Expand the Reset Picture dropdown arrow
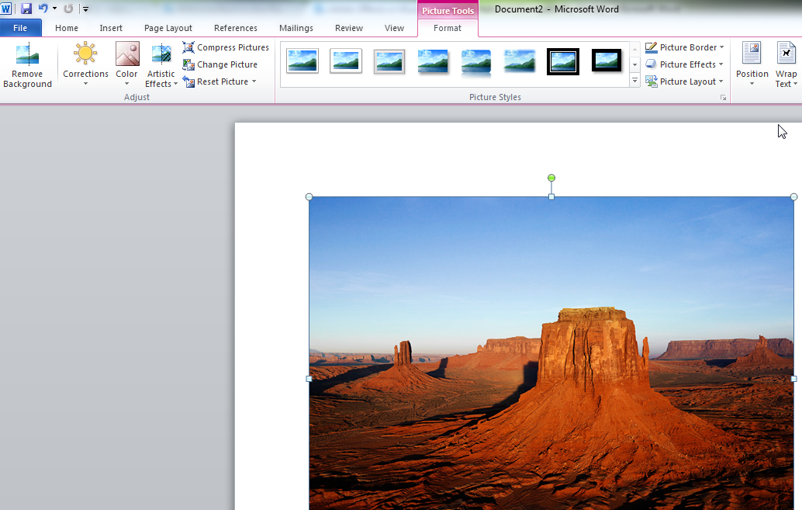This screenshot has width=802, height=510. (x=254, y=81)
